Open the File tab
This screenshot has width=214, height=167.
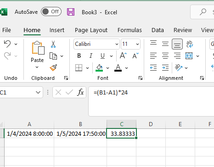[6, 30]
